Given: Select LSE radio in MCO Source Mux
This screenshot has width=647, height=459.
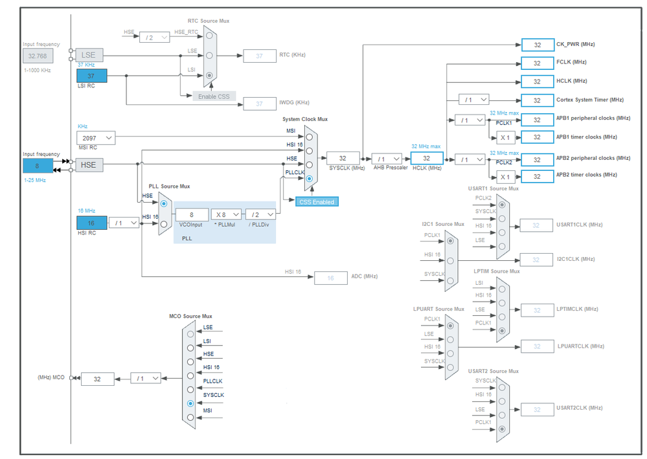Looking at the screenshot, I should click(190, 334).
